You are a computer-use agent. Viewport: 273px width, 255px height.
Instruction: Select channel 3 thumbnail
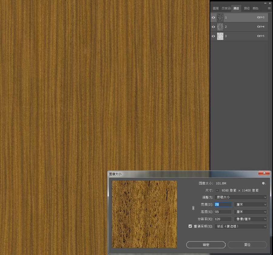(220, 36)
